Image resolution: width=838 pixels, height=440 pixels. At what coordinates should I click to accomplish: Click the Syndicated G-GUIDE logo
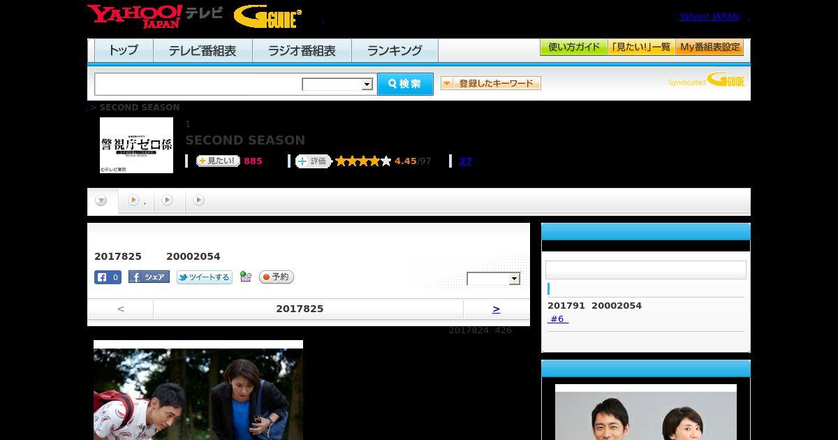(x=707, y=80)
